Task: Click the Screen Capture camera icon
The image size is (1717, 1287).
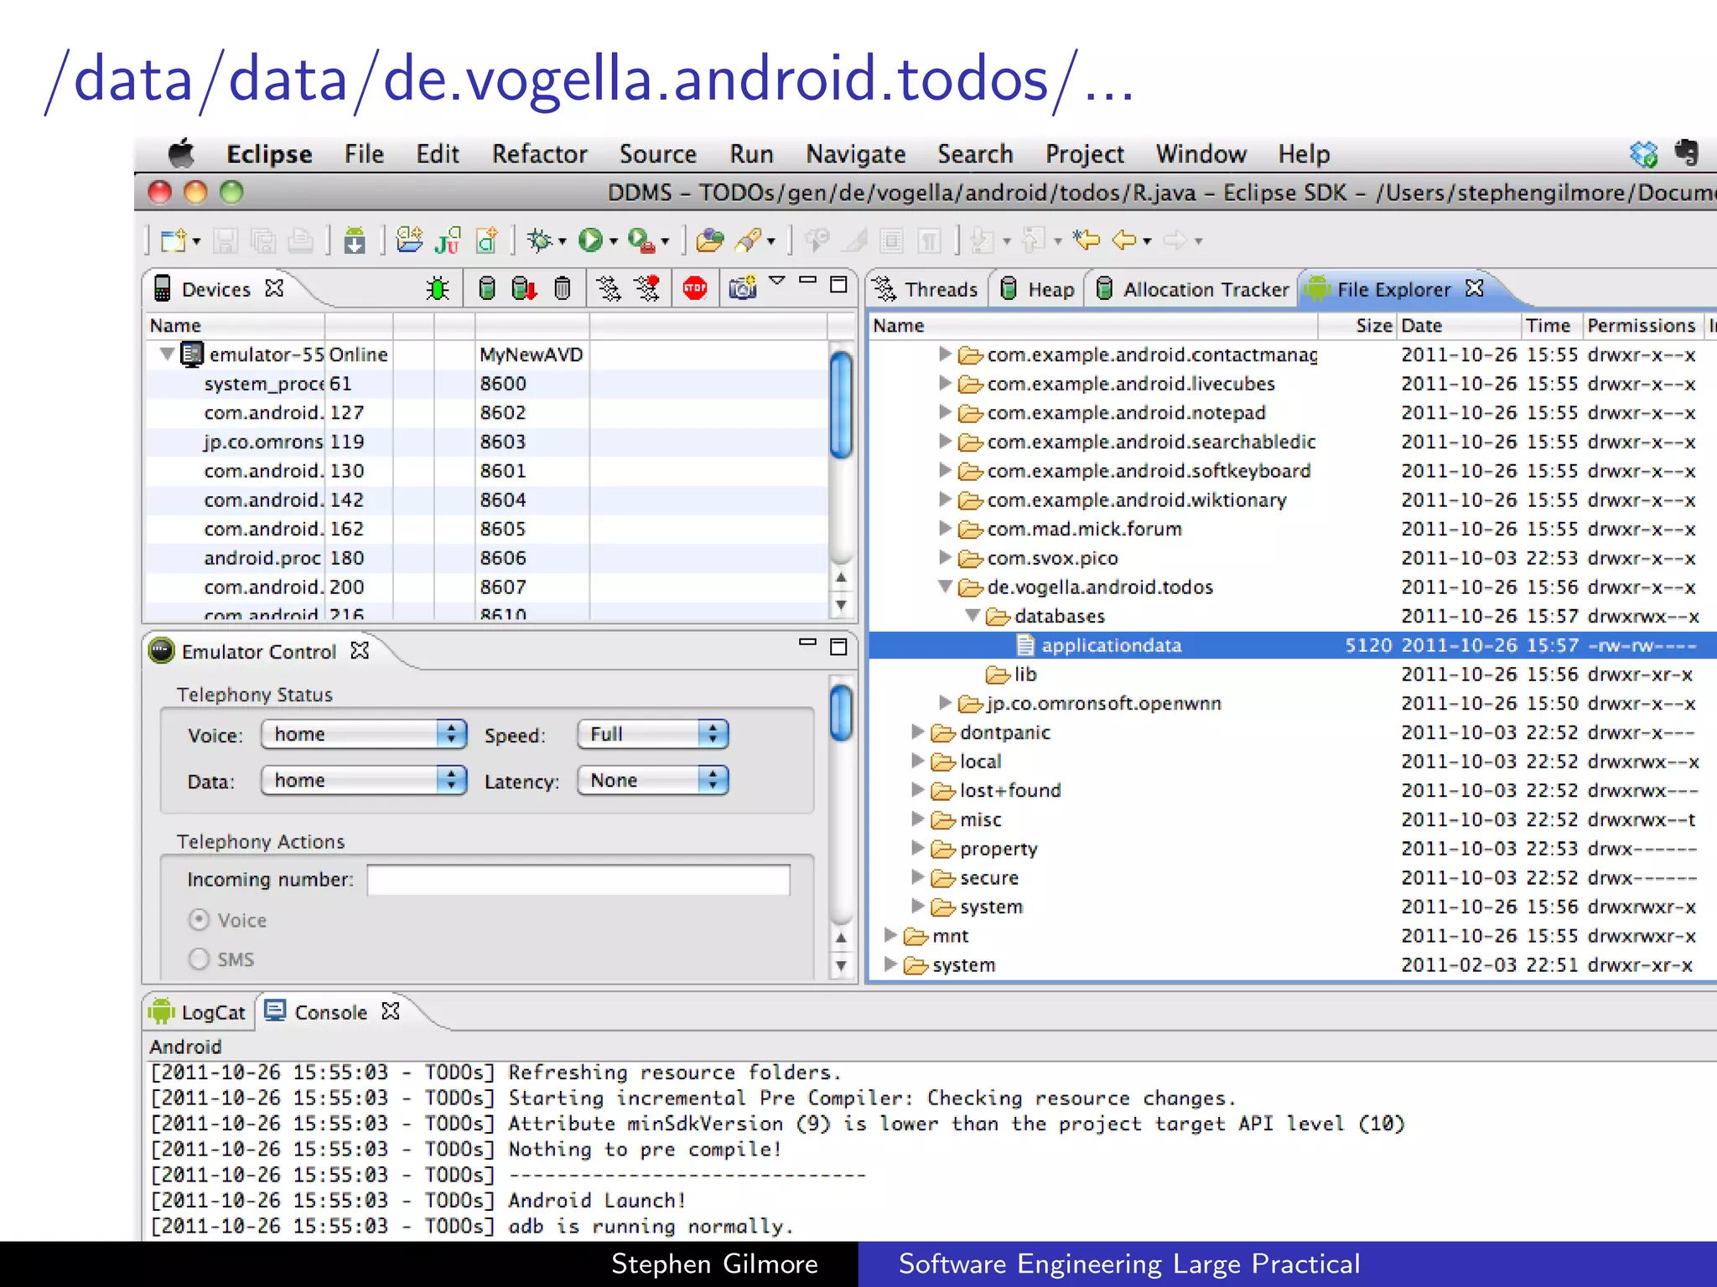Action: [x=743, y=288]
